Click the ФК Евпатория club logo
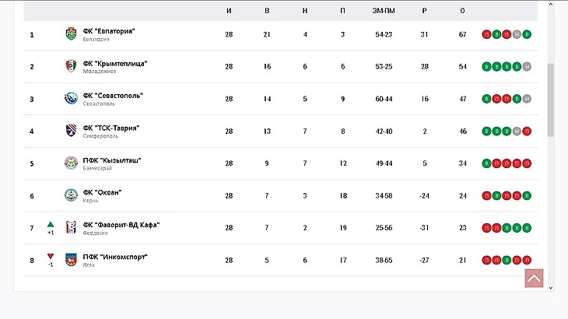The width and height of the screenshot is (568, 319). click(x=71, y=34)
